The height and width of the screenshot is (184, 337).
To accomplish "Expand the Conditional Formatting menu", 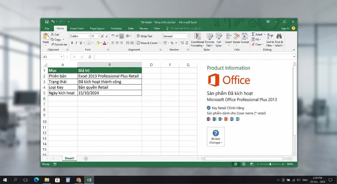I will pyautogui.click(x=197, y=40).
